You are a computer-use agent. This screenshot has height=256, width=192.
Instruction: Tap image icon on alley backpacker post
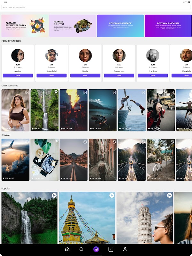114,142
